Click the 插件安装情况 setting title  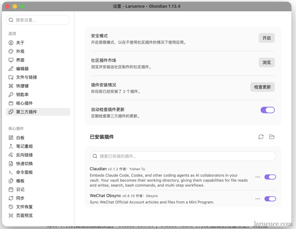click(103, 85)
